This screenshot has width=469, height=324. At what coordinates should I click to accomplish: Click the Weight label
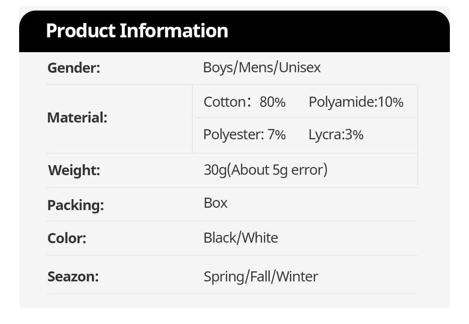(74, 170)
